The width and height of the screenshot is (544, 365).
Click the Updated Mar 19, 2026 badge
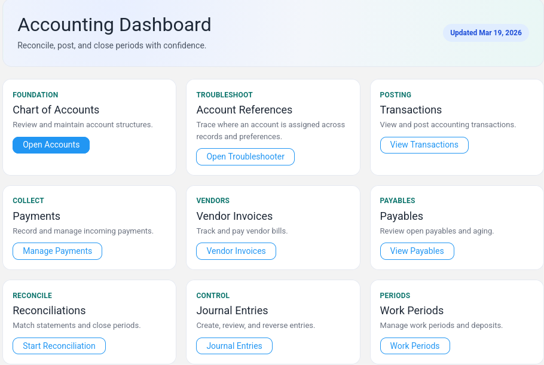pos(485,33)
